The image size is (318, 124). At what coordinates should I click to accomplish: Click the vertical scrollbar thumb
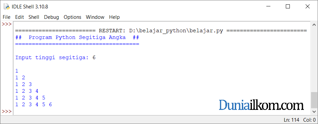coord(314,100)
